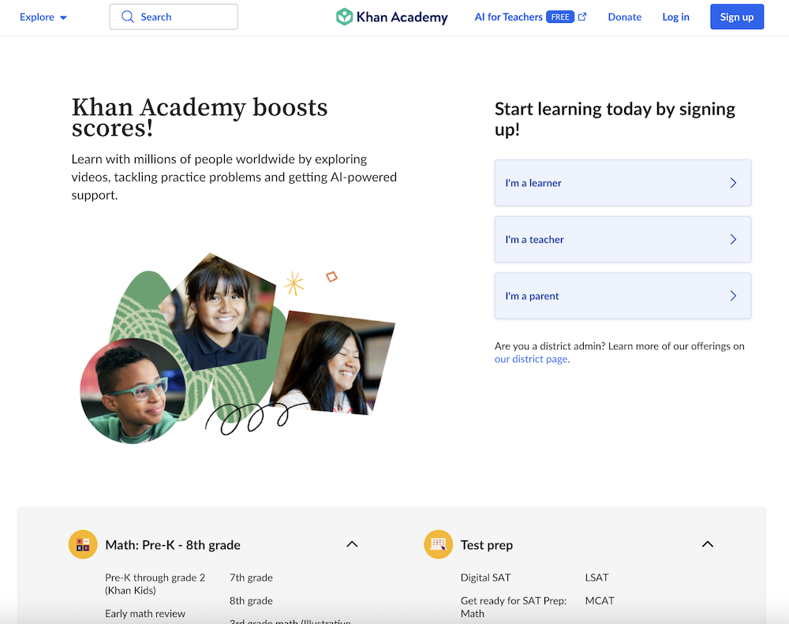Click the FREE badge next to AI for Teachers

coord(560,17)
